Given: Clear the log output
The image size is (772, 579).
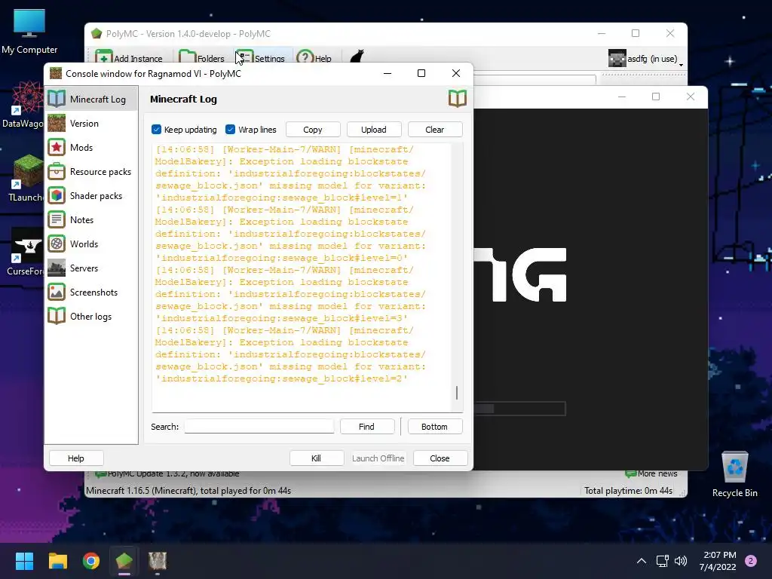Looking at the screenshot, I should (435, 130).
